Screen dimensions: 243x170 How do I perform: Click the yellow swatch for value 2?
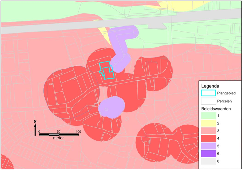(x=208, y=123)
